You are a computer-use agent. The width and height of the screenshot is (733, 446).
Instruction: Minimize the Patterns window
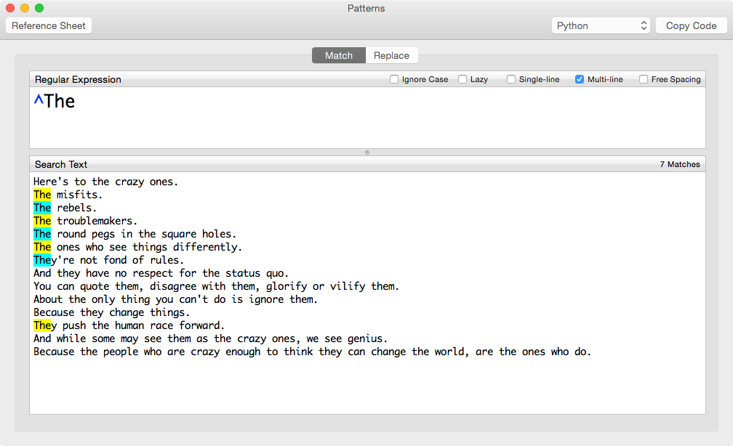click(x=25, y=8)
